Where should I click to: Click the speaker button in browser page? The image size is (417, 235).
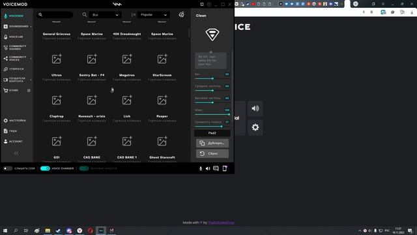tap(255, 108)
